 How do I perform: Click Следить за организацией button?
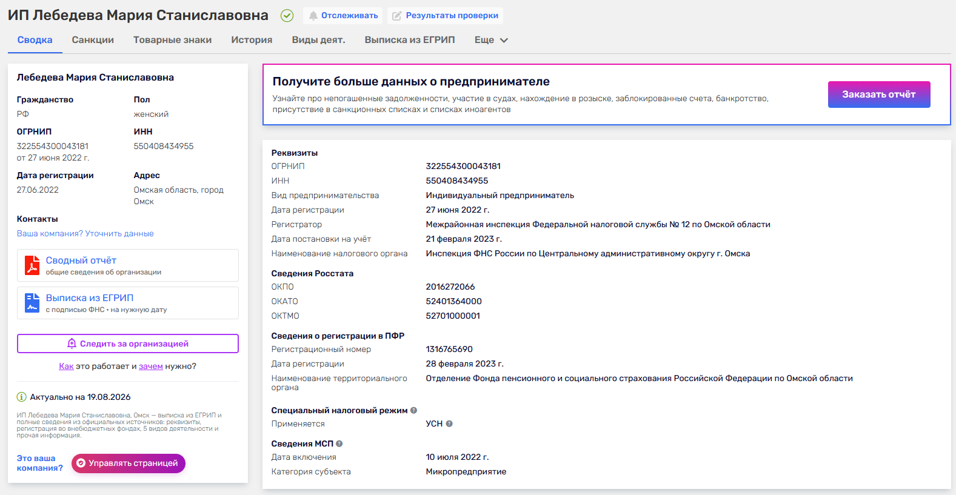click(x=128, y=344)
